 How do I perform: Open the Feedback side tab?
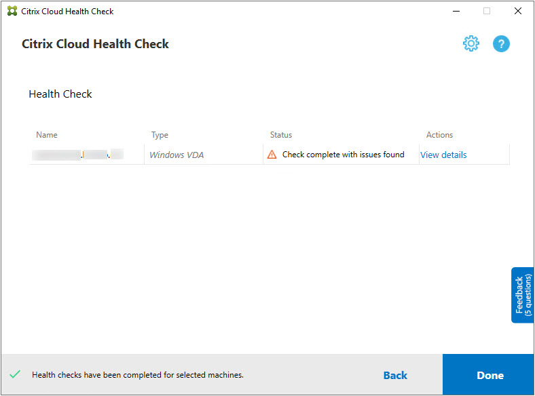point(523,295)
